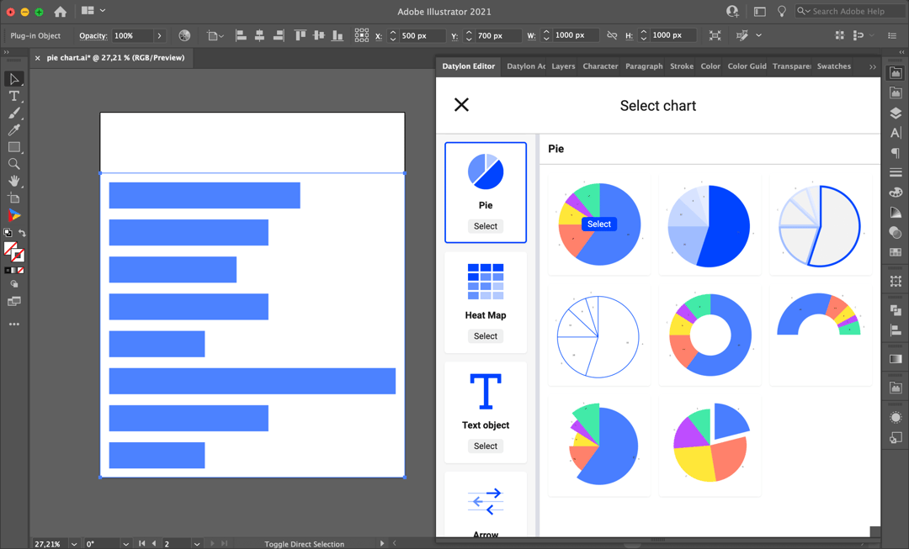Switch to the Layers tab
Screen dimensions: 909x549
[x=563, y=66]
